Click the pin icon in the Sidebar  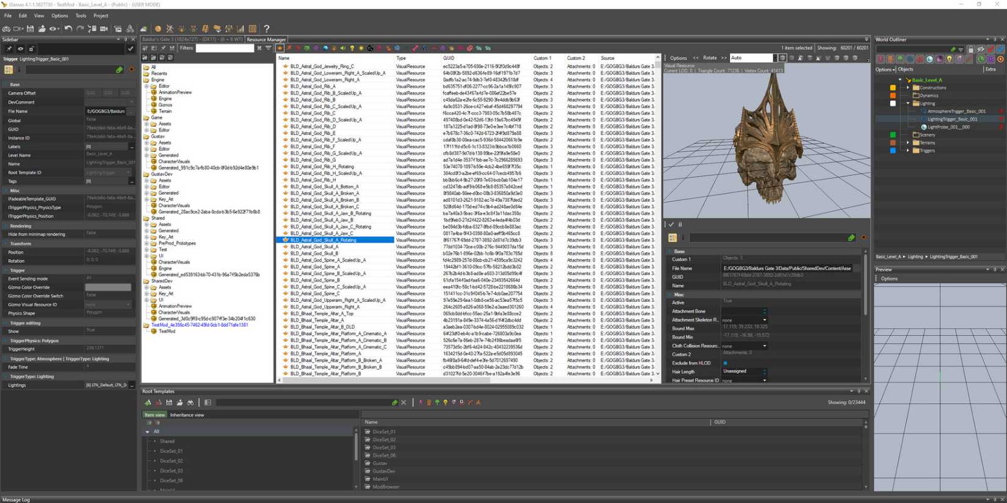(x=9, y=49)
